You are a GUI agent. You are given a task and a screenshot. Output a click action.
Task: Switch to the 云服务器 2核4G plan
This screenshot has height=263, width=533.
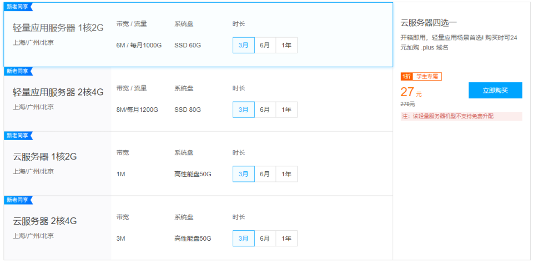(x=198, y=227)
